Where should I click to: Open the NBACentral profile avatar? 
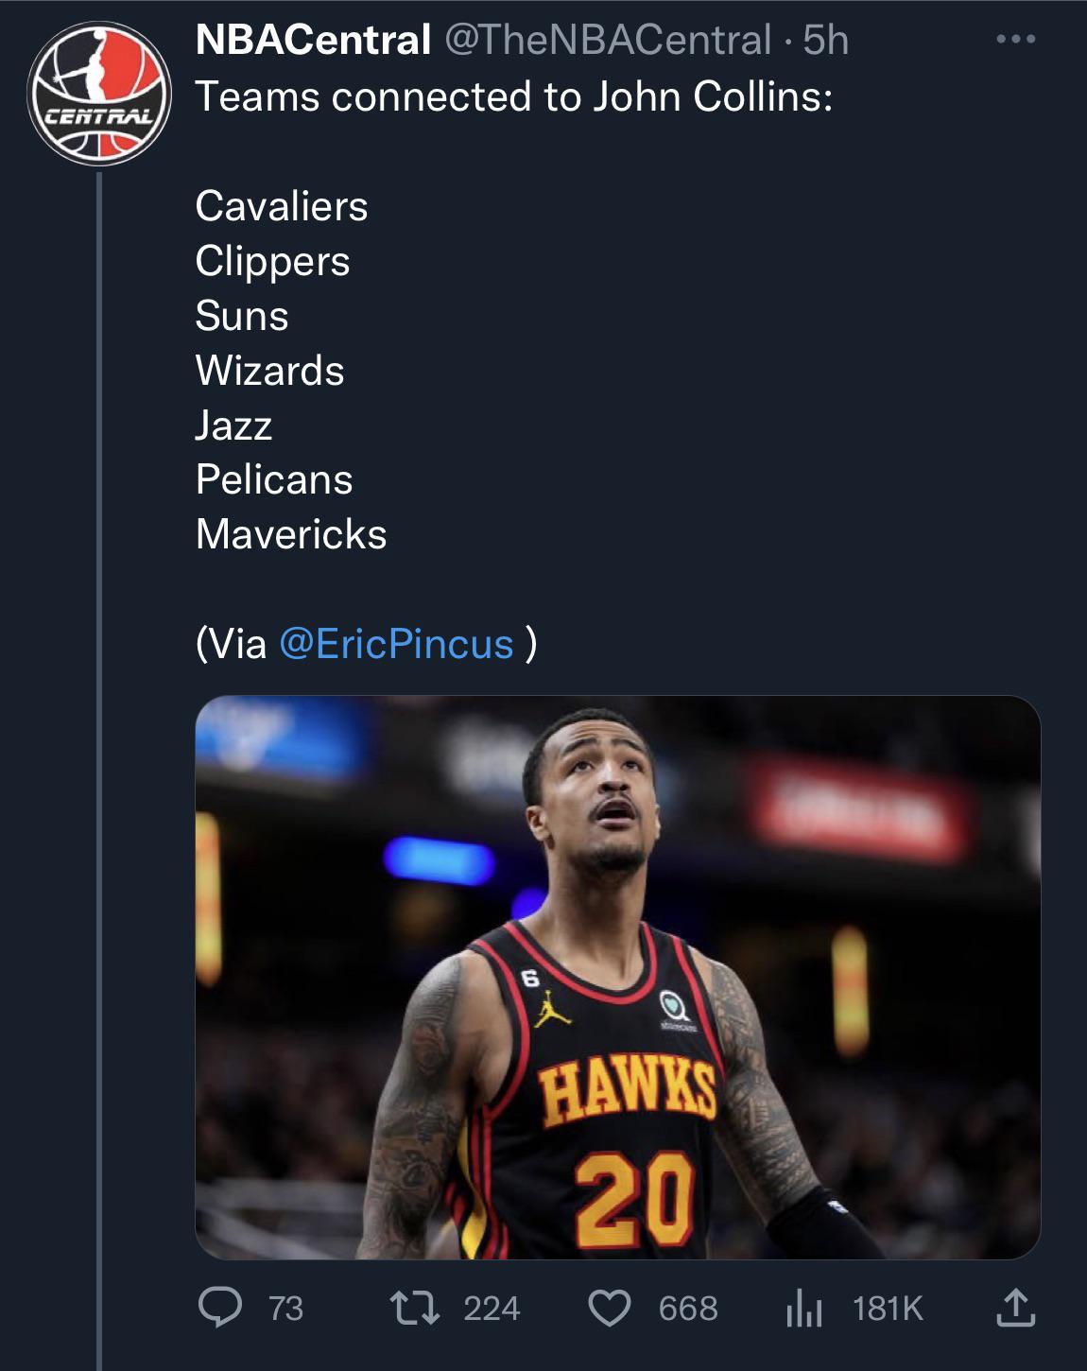point(99,93)
